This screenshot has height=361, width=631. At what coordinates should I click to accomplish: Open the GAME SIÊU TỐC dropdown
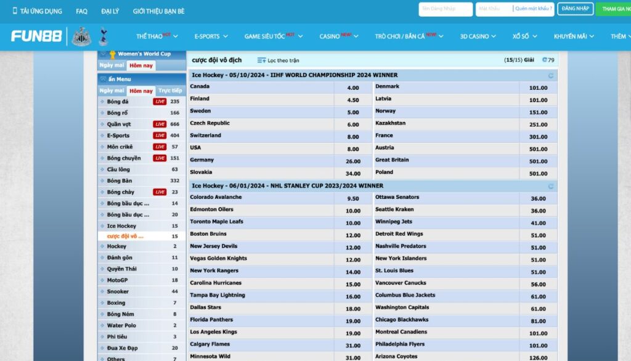tap(274, 36)
